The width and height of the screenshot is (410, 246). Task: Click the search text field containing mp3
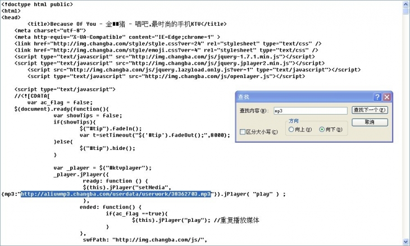point(311,111)
